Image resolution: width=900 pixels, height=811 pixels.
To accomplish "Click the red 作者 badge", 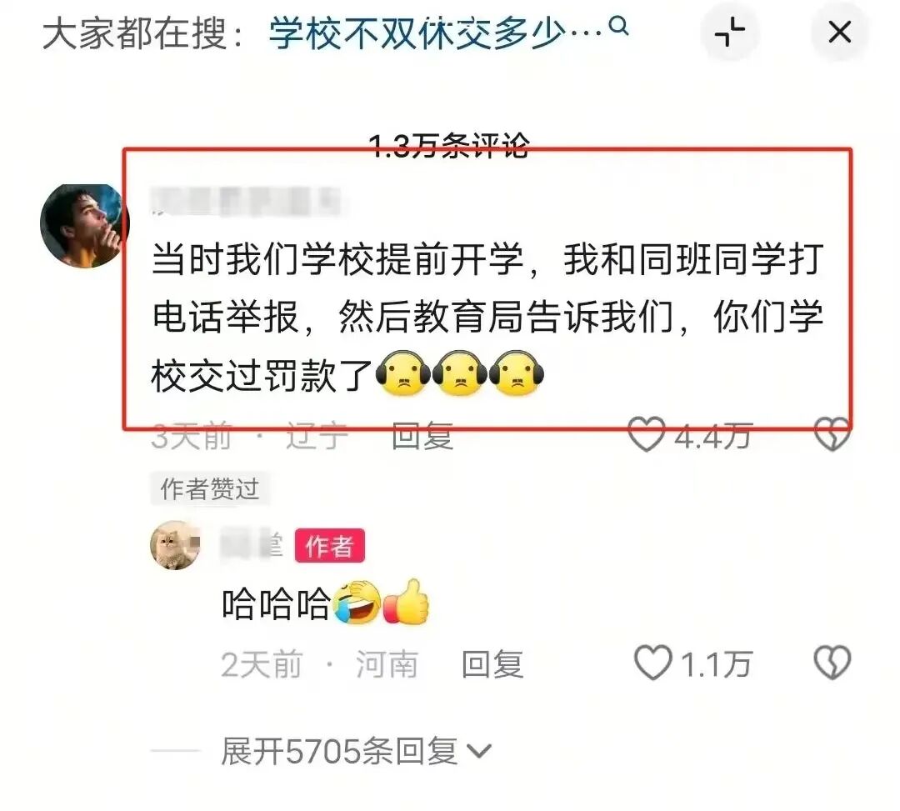I will (329, 546).
